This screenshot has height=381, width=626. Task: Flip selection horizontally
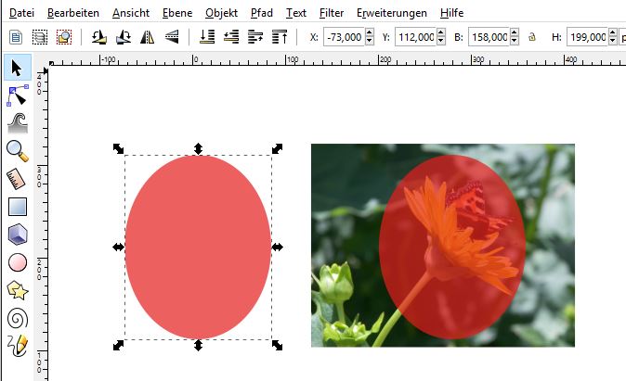pyautogui.click(x=147, y=37)
